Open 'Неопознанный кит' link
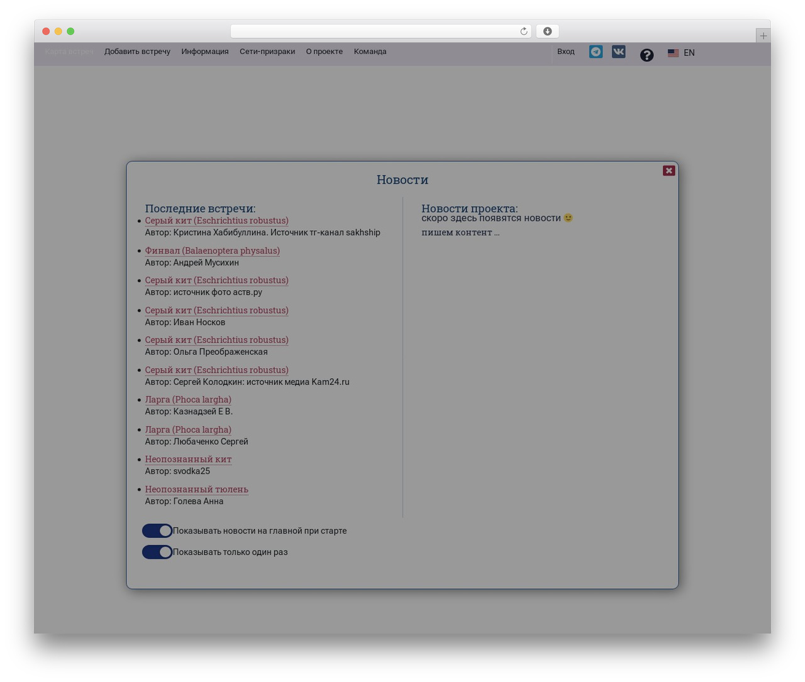805x682 pixels. 188,459
